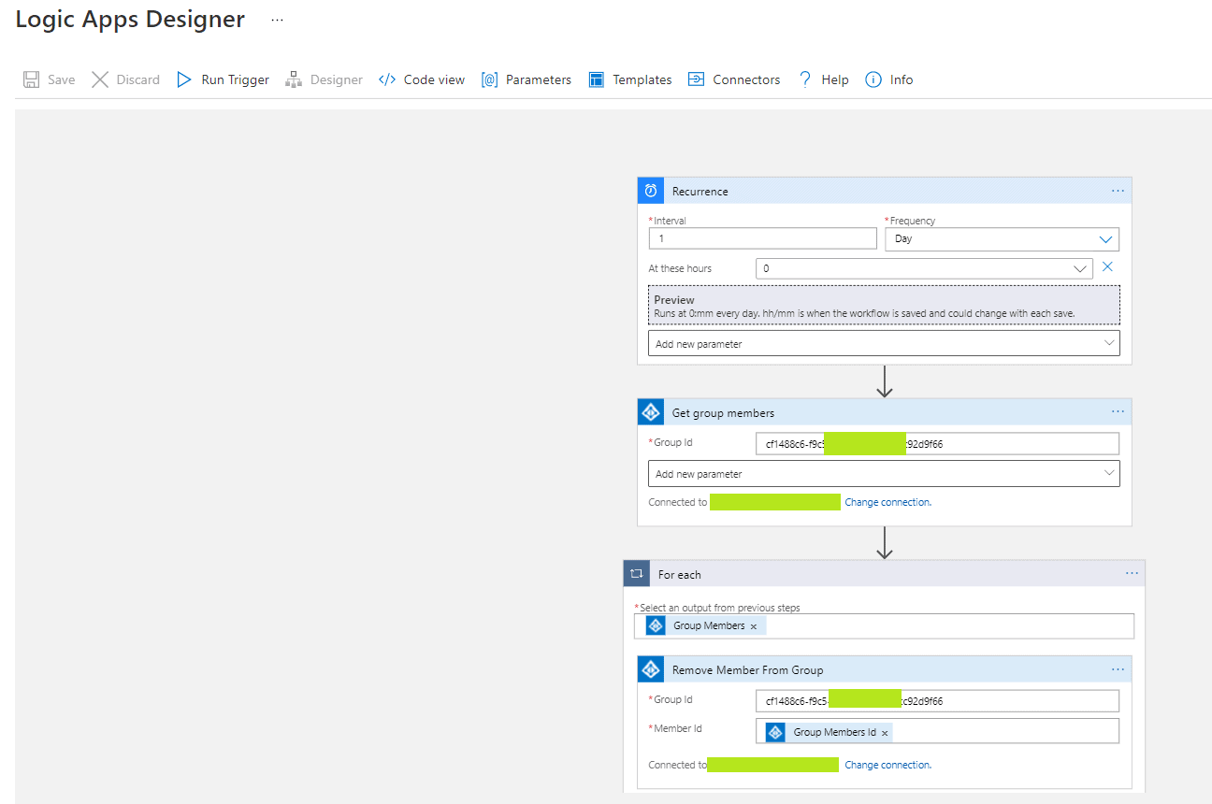Click the Preview schedule description box
The height and width of the screenshot is (804, 1212).
884,305
